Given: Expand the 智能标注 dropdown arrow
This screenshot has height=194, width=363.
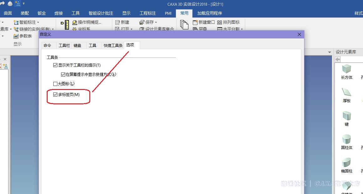Looking at the screenshot, I should 38,22.
